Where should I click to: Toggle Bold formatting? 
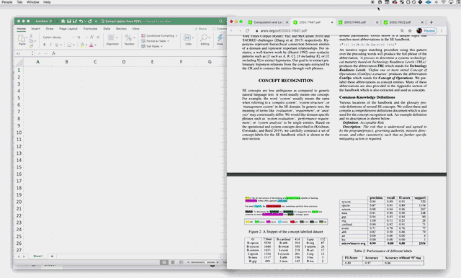[x=45, y=45]
